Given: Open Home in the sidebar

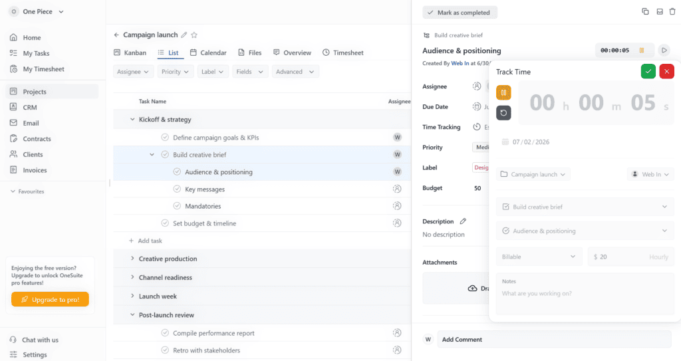Looking at the screenshot, I should coord(25,37).
